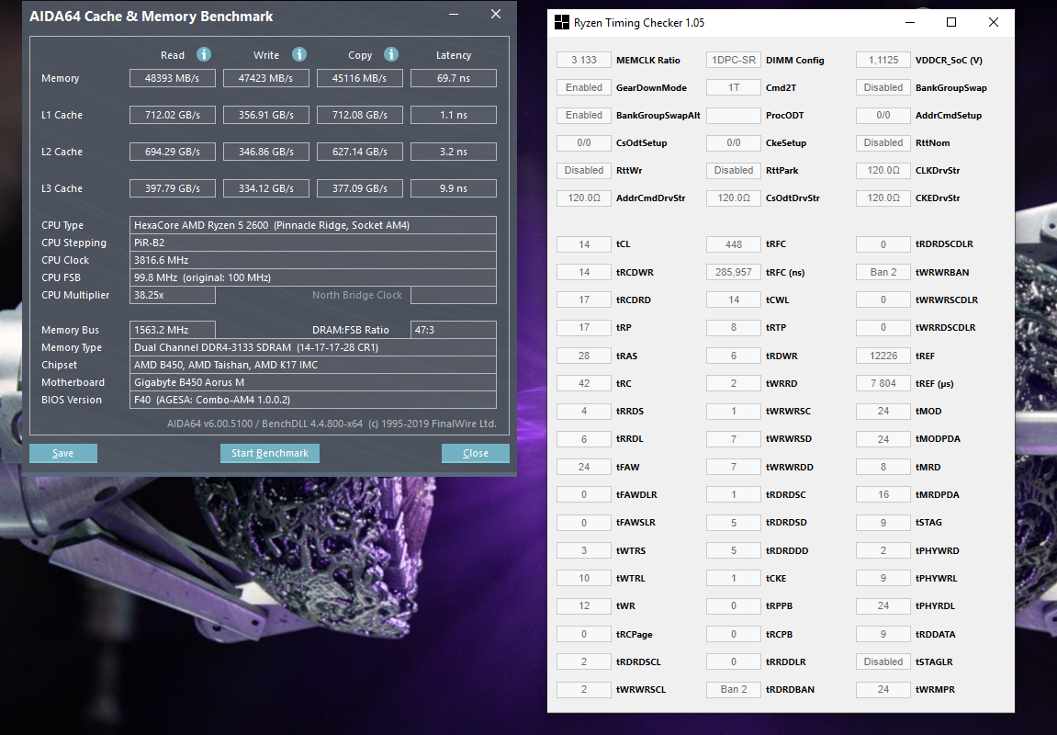This screenshot has height=735, width=1057.
Task: Click the tWRWRBAN Ban 2 field
Action: click(x=883, y=273)
